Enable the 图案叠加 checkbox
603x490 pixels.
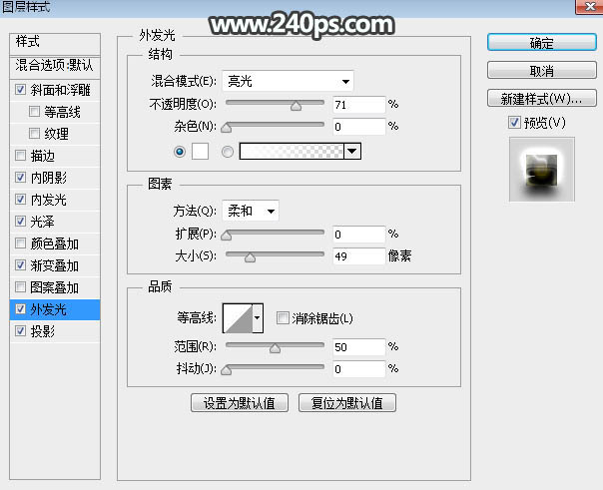click(x=20, y=286)
